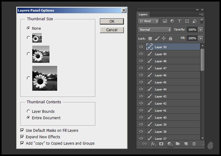221x156 pixels.
Task: Add a layer mask from the bottom bar
Action: pyautogui.click(x=161, y=143)
